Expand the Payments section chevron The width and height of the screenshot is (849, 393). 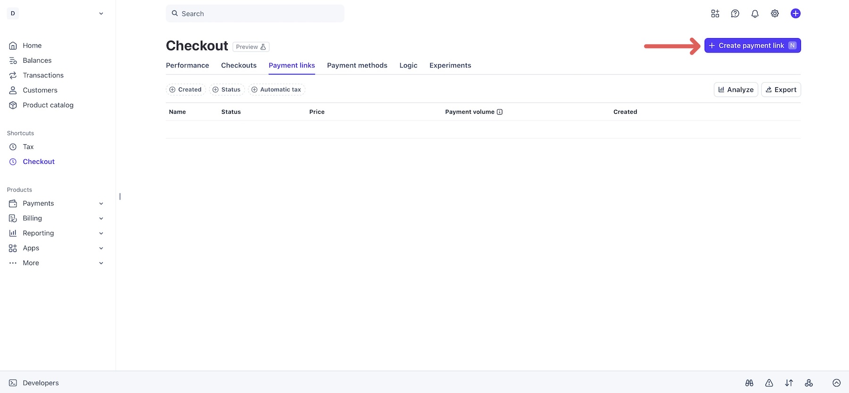[x=101, y=203]
